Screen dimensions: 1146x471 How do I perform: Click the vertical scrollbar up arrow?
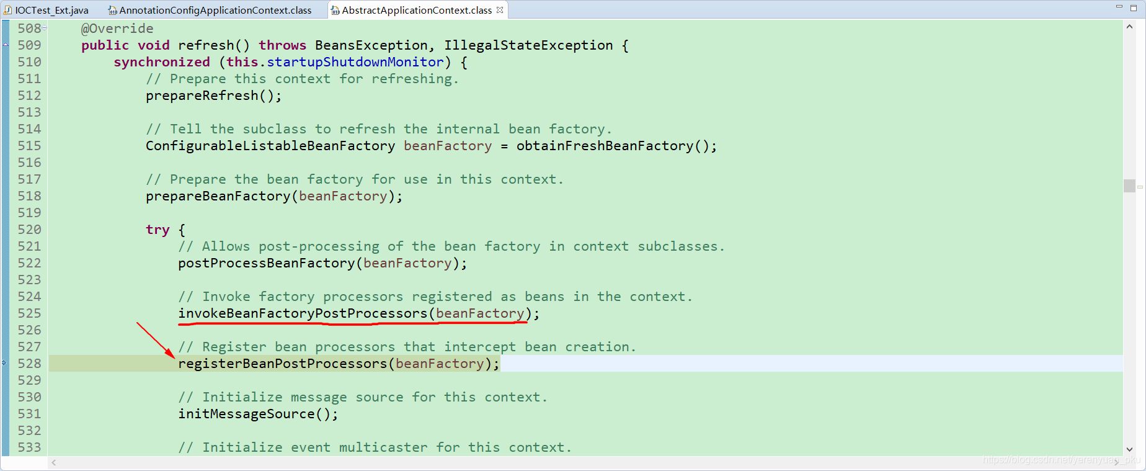pyautogui.click(x=1129, y=27)
